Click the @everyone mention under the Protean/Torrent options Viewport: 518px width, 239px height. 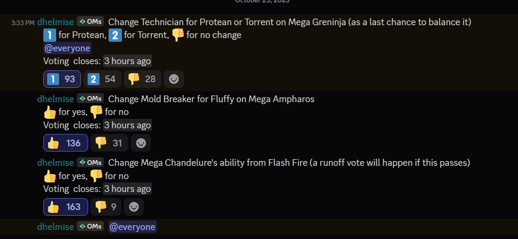point(67,48)
